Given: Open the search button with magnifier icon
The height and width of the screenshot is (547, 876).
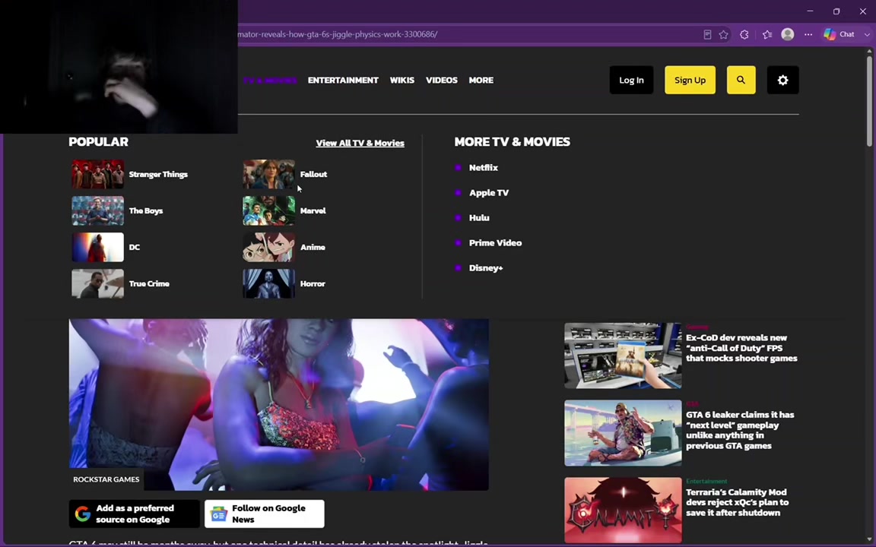Looking at the screenshot, I should tap(741, 80).
